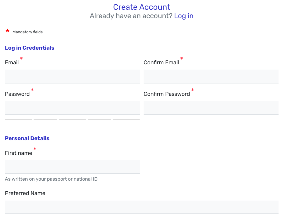Activate the Confirm Password input field
The height and width of the screenshot is (215, 283).
pyautogui.click(x=211, y=108)
